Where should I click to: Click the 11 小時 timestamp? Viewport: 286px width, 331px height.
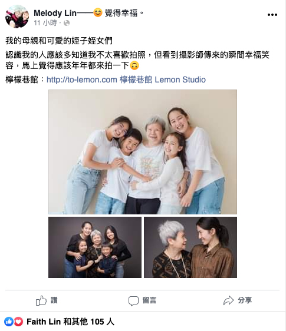point(45,23)
